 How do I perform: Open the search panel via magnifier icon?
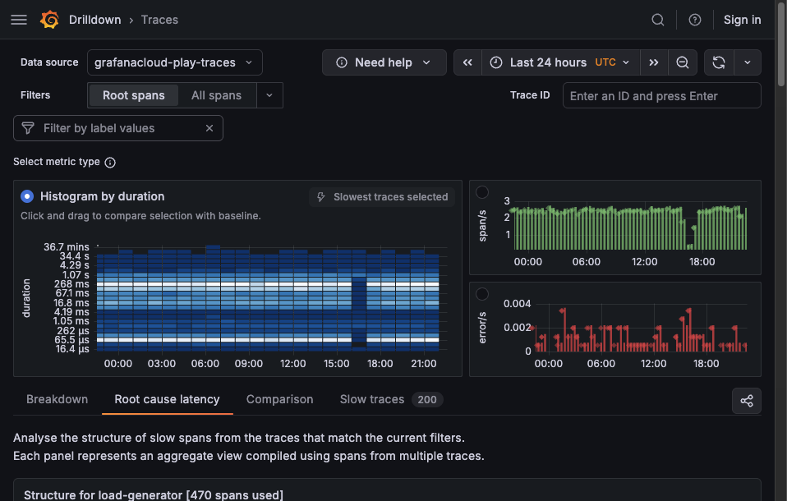point(657,19)
